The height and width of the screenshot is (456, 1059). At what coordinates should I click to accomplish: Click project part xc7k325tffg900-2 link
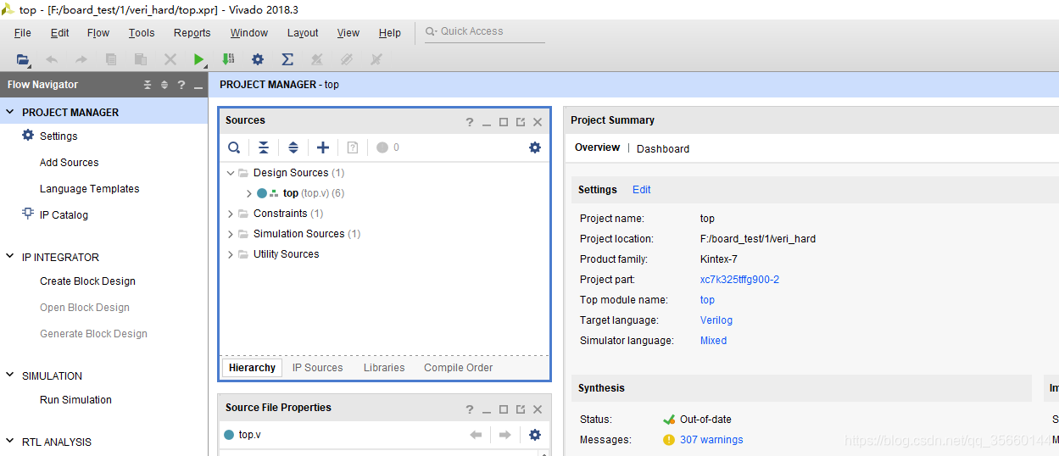[x=739, y=280]
